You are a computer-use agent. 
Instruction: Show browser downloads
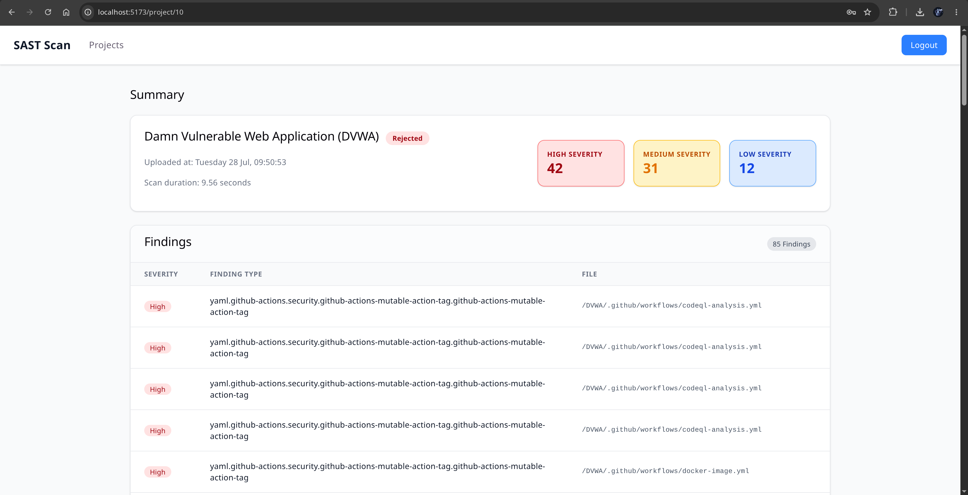click(920, 12)
